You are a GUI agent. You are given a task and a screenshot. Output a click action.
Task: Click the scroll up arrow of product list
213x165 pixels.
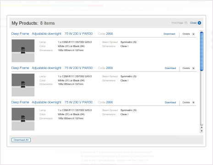click(x=202, y=128)
